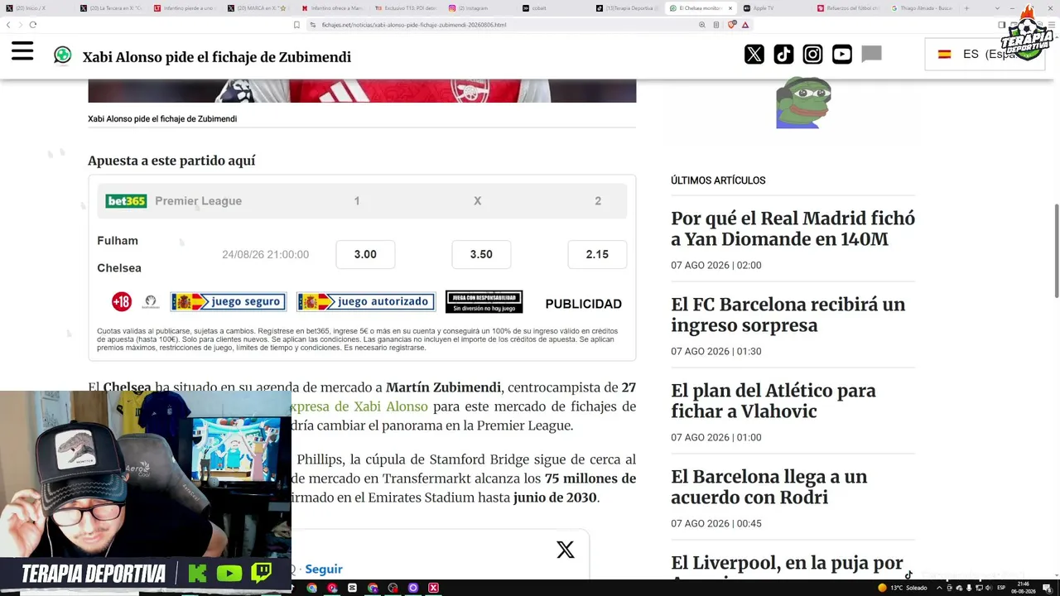Click the Pepe frog thumbnail image
Viewport: 1060px width, 596px height.
point(803,103)
